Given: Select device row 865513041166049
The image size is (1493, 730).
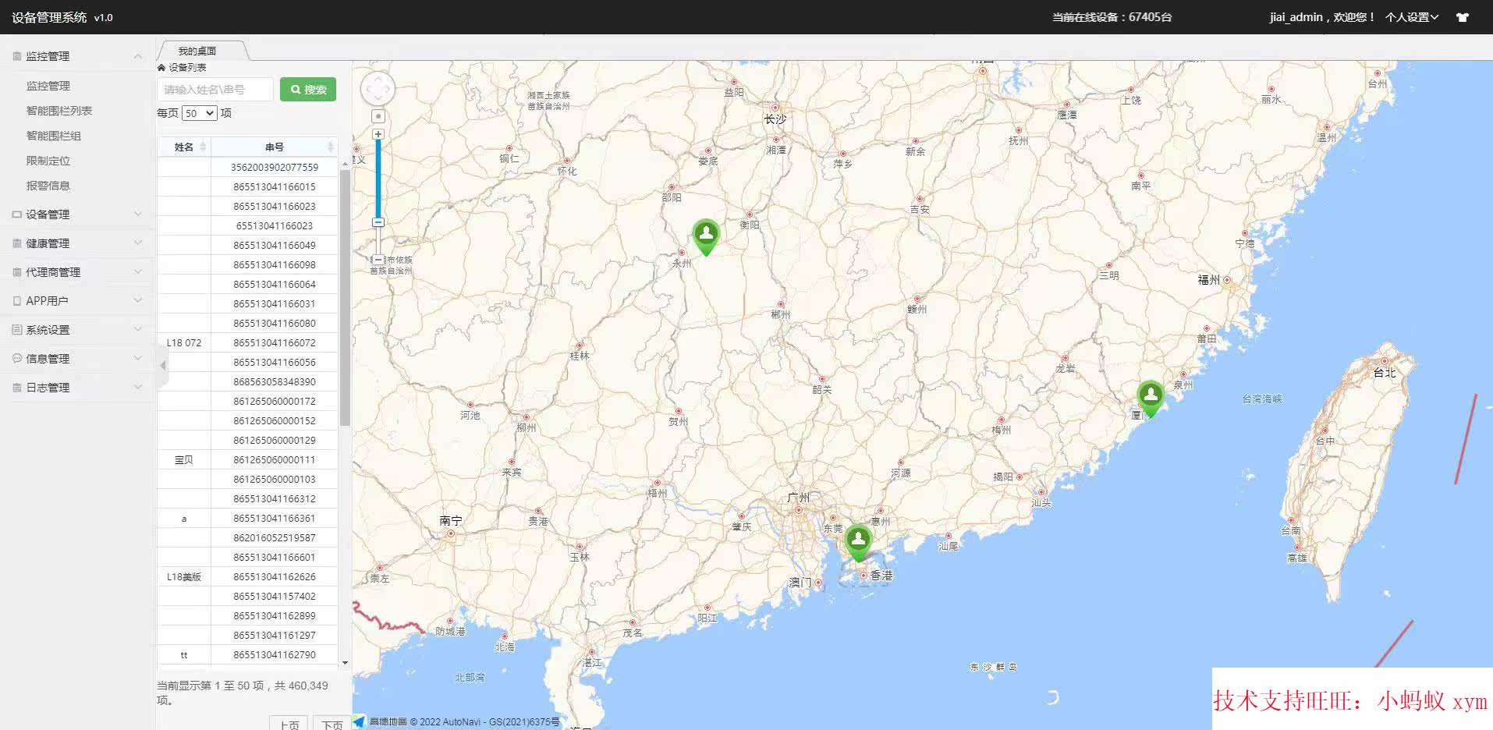Looking at the screenshot, I should pyautogui.click(x=248, y=245).
